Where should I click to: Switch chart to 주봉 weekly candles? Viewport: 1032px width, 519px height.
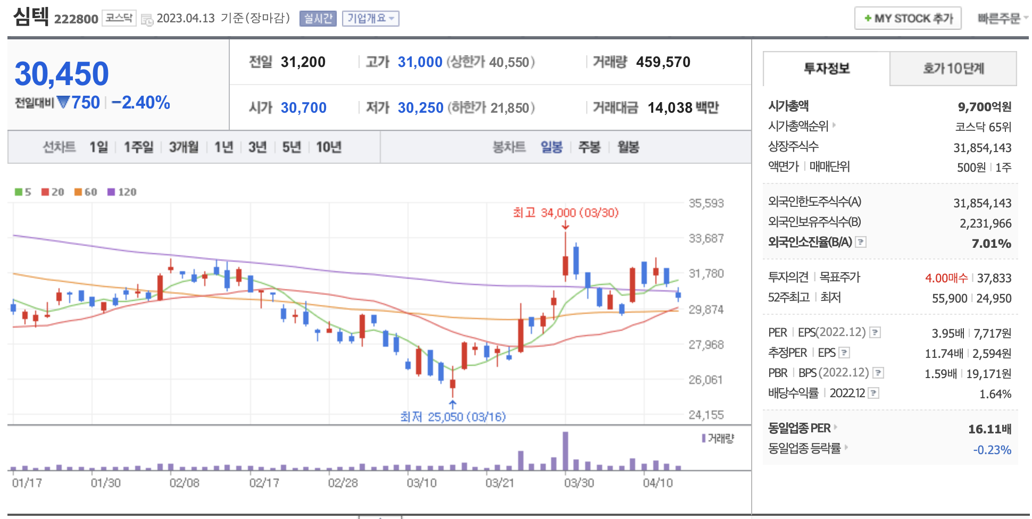(589, 147)
